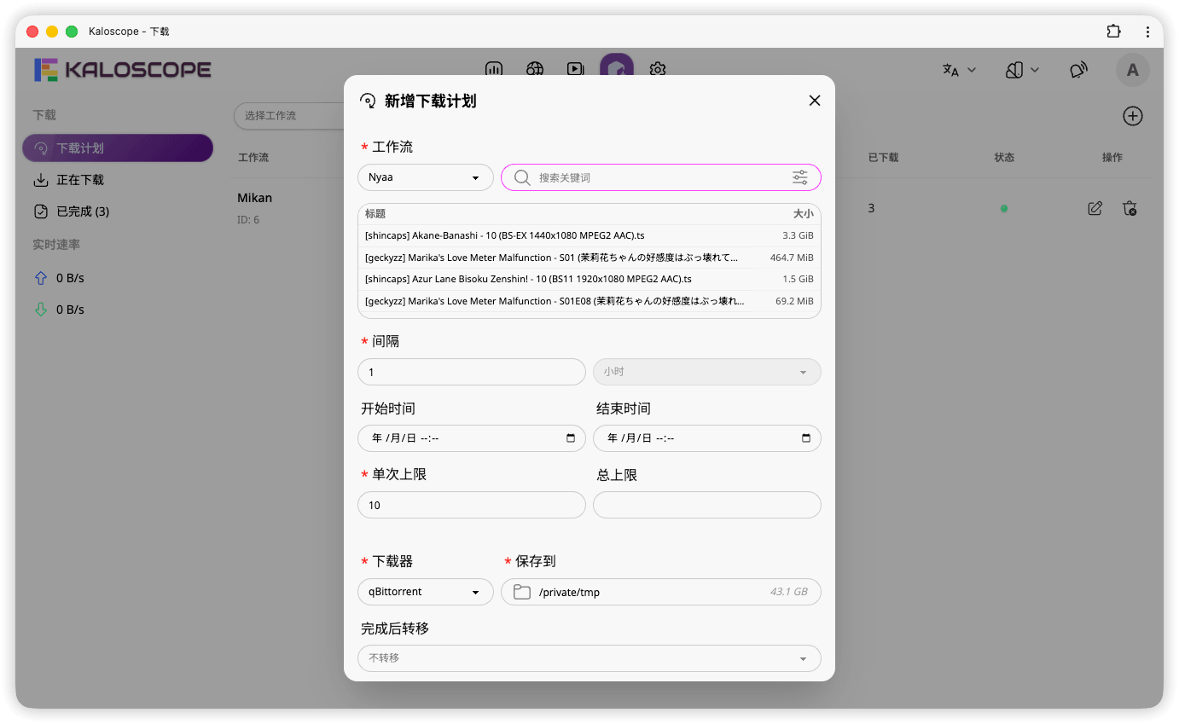Click the dialog title plan icon
The width and height of the screenshot is (1179, 724).
click(x=368, y=101)
